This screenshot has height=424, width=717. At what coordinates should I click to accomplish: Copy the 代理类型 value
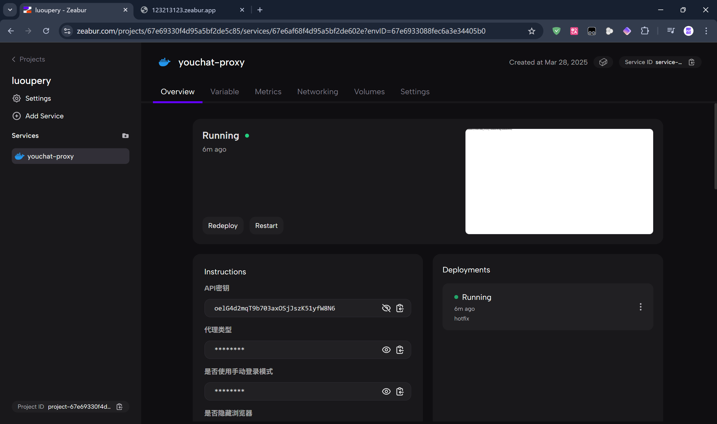pyautogui.click(x=400, y=350)
